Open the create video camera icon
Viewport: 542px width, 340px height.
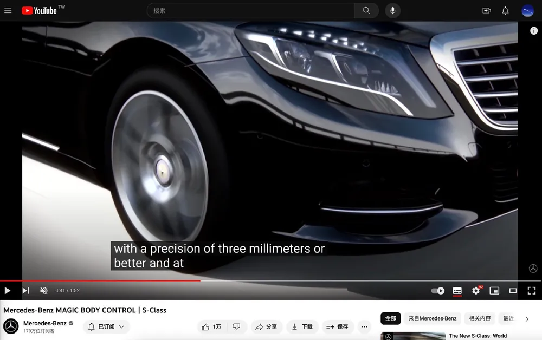click(486, 10)
